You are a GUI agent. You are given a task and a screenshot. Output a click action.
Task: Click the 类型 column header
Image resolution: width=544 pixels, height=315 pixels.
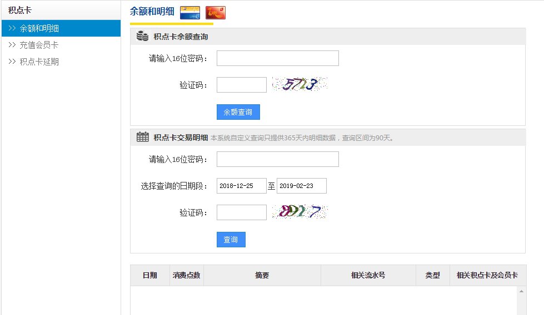click(433, 275)
